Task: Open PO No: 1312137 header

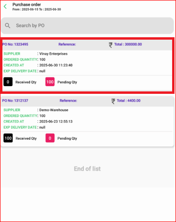Action: (x=15, y=101)
